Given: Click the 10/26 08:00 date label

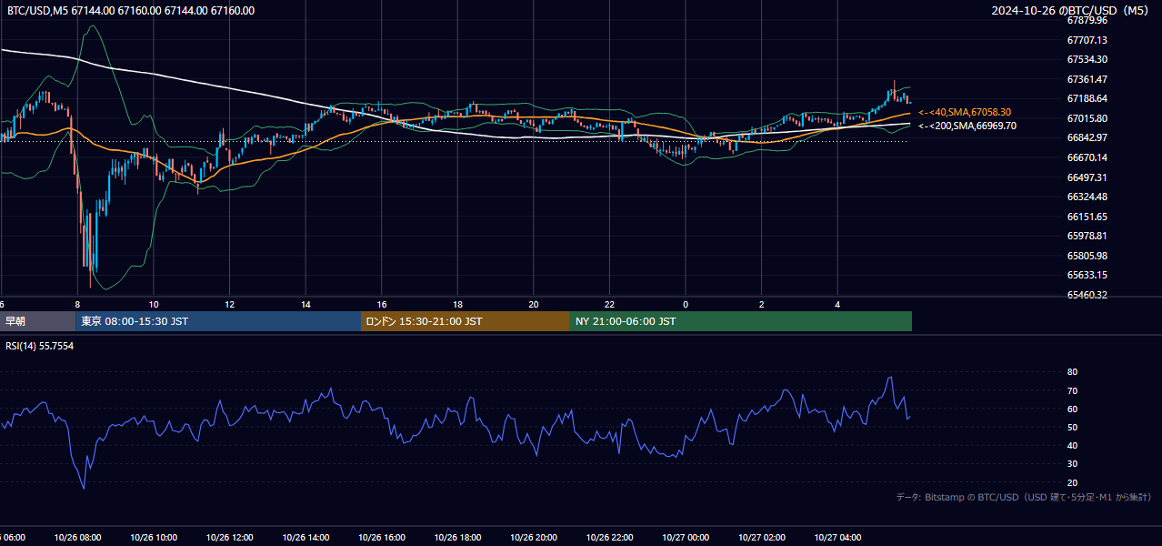Looking at the screenshot, I should (77, 538).
